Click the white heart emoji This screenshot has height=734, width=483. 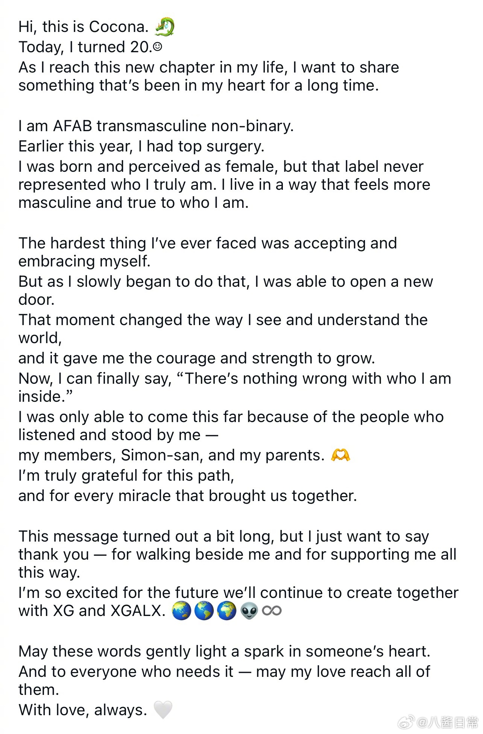163,710
